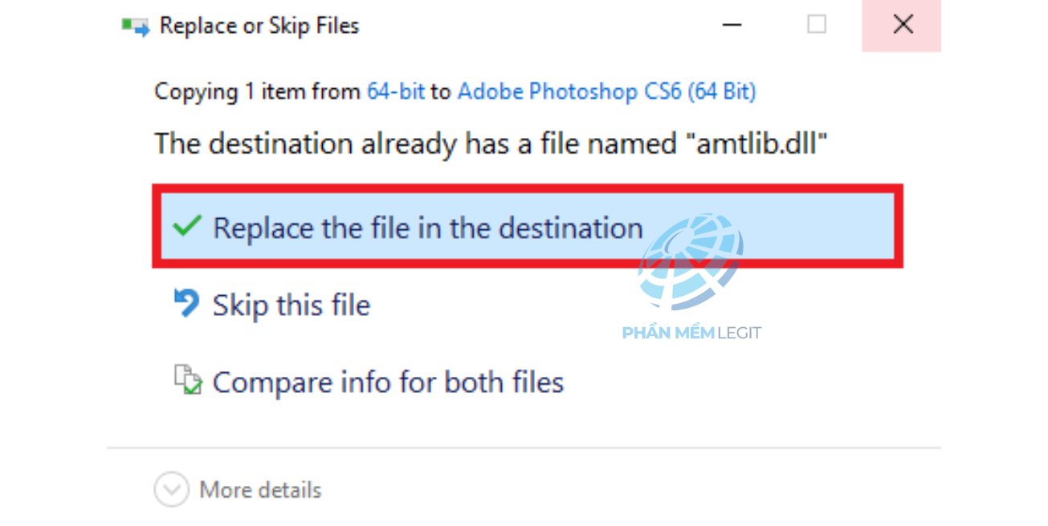Click the More details label
The height and width of the screenshot is (526, 1048).
(260, 490)
